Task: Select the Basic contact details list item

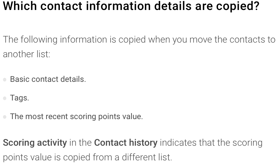Action: [x=48, y=79]
